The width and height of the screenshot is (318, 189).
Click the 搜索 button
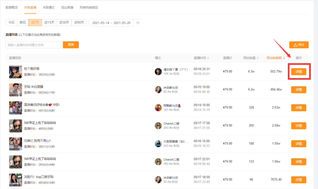tap(71, 45)
